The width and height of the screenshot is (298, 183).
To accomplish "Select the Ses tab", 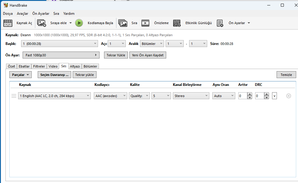I will click(64, 66).
